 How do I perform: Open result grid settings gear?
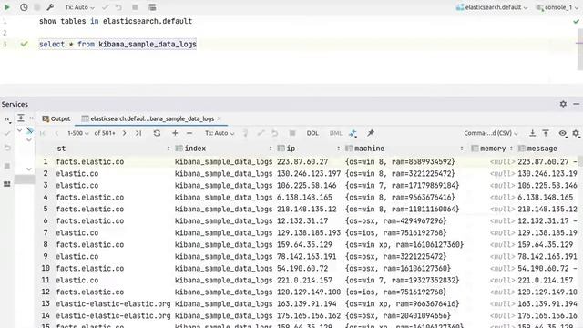(576, 133)
